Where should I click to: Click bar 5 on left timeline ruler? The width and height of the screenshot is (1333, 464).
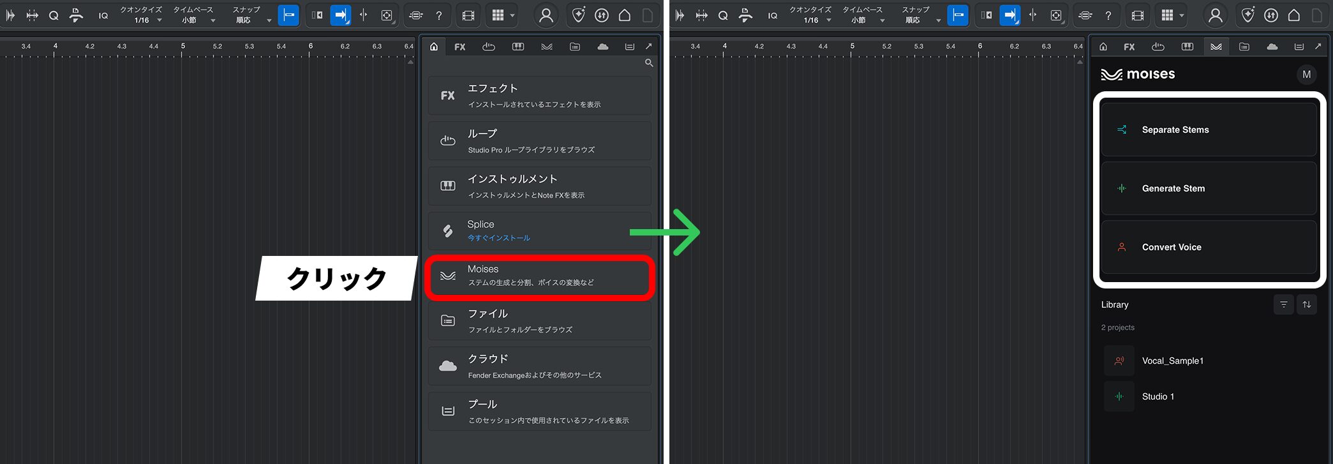(182, 47)
